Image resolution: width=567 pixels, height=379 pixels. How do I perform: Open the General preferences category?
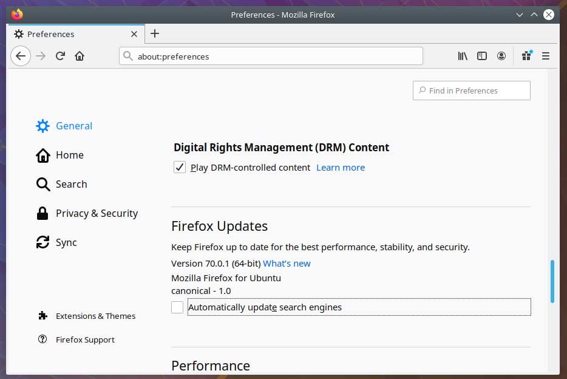tap(64, 126)
